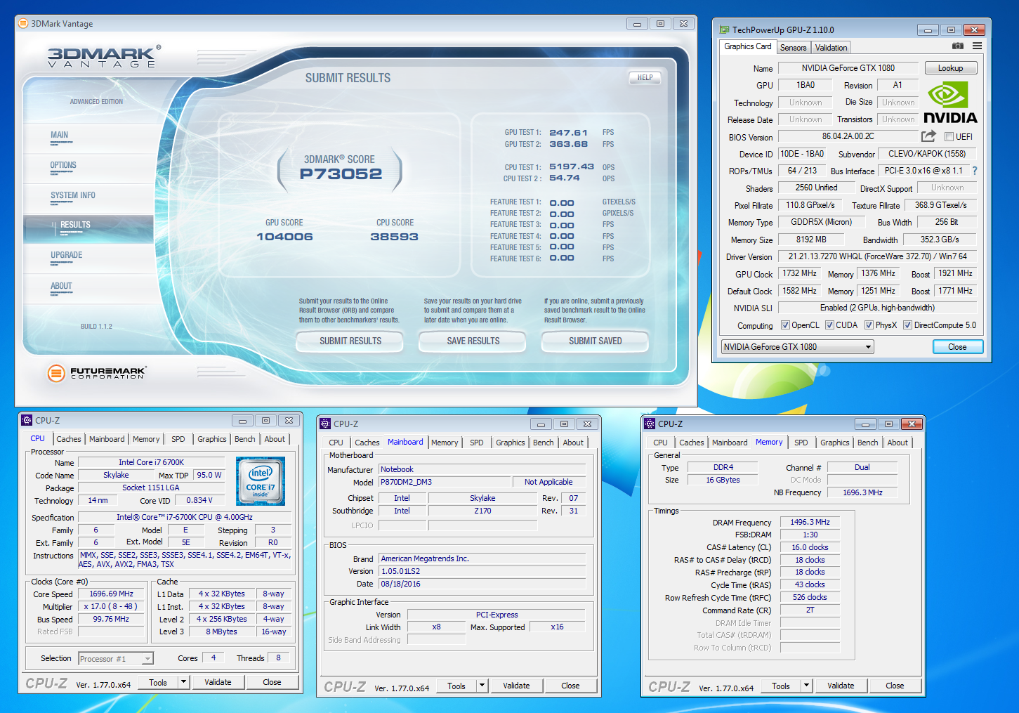This screenshot has height=713, width=1019.
Task: Click the GPU-Z title bar icon
Action: [724, 30]
